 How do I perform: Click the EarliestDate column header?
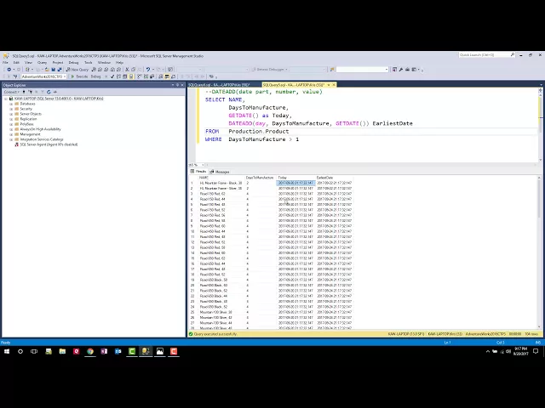coord(335,178)
